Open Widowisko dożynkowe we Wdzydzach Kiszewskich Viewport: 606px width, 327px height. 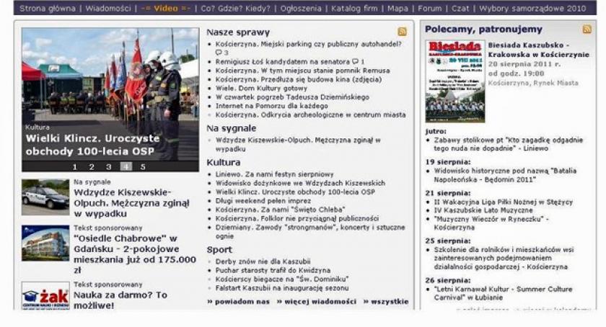point(300,183)
